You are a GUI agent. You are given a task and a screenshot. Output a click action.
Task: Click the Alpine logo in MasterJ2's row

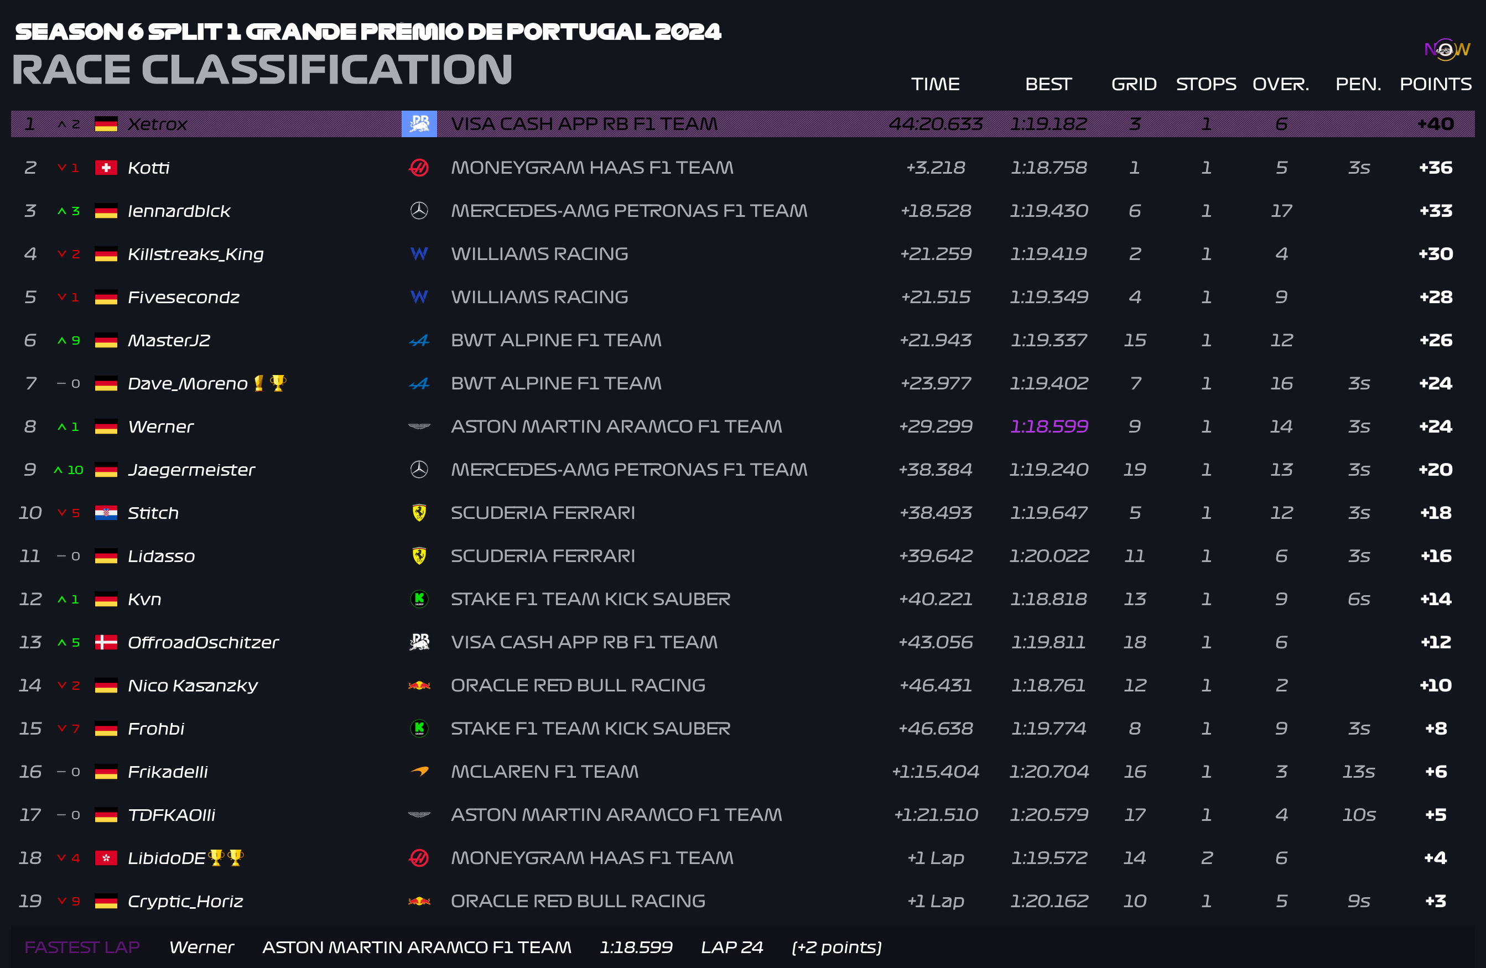click(419, 340)
